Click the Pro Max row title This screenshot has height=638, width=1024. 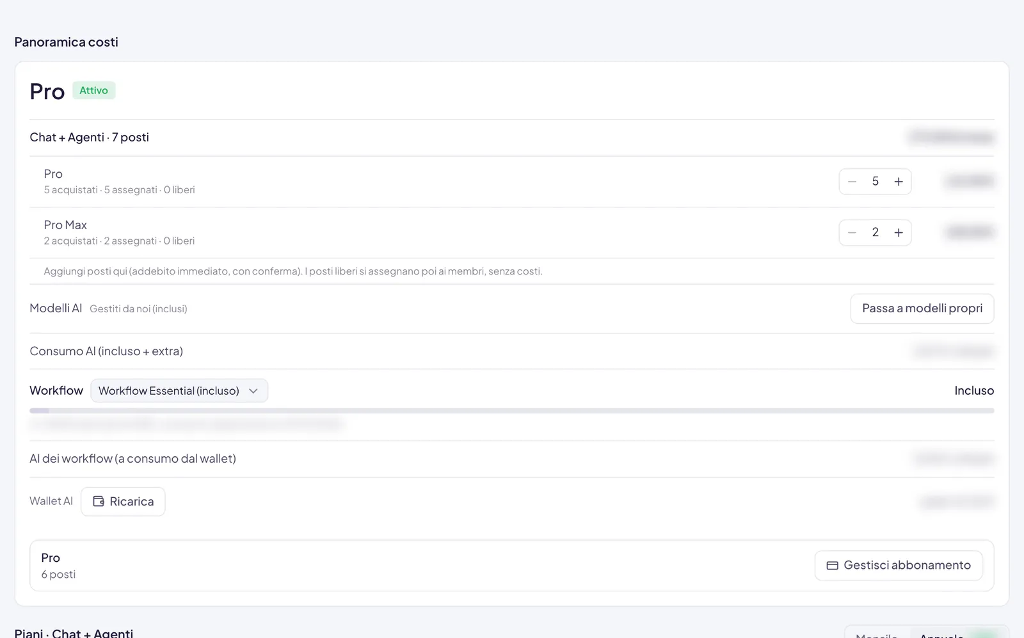pos(65,225)
